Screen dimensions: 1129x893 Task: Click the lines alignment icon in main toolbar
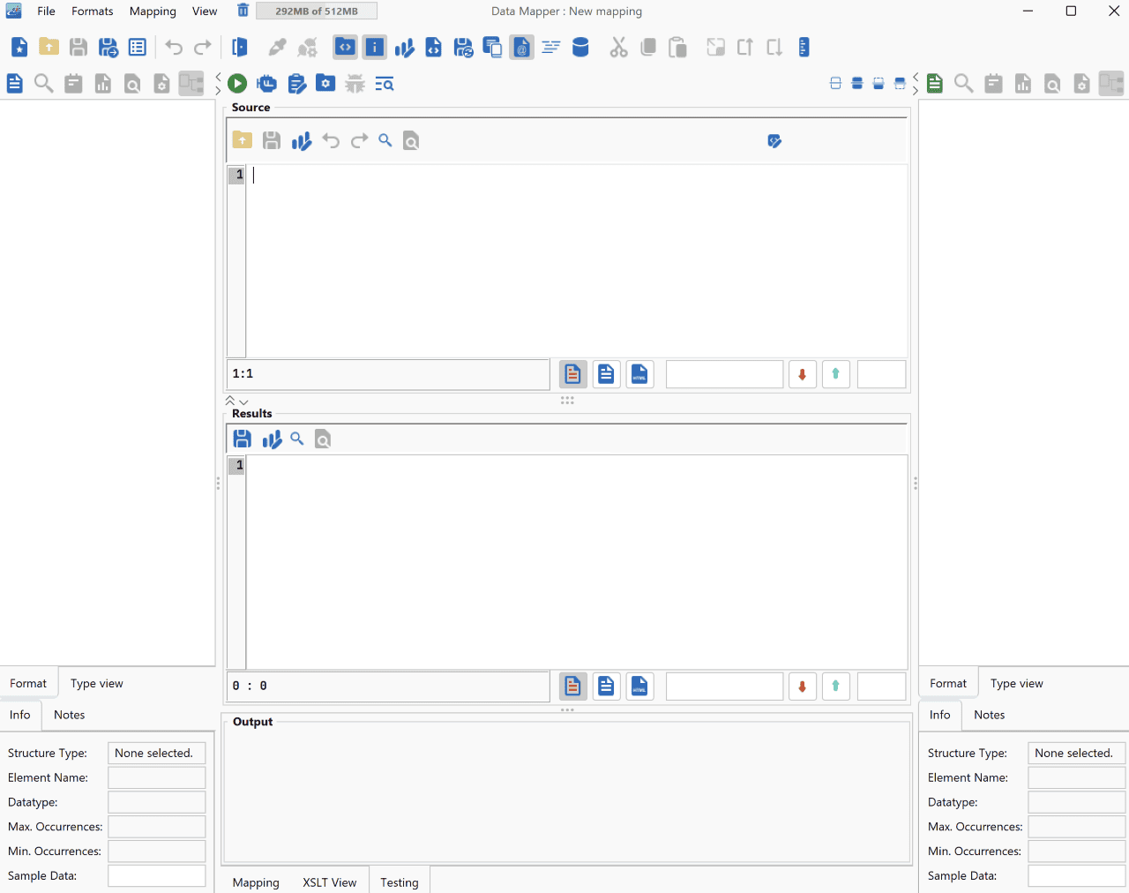551,48
